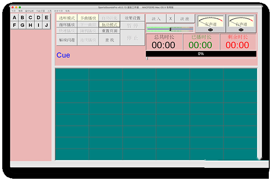Click the knob below right channel meter
The height and width of the screenshot is (181, 272).
[241, 30]
